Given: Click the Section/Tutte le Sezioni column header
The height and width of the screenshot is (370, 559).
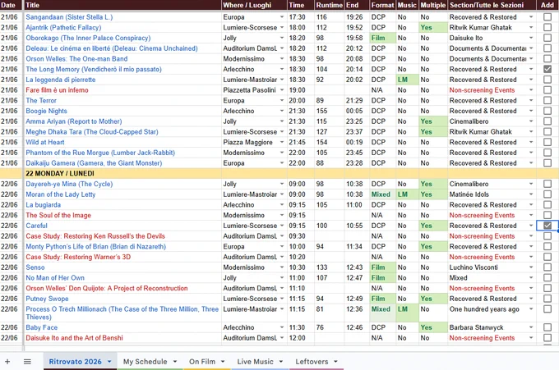Looking at the screenshot, I should 492,5.
